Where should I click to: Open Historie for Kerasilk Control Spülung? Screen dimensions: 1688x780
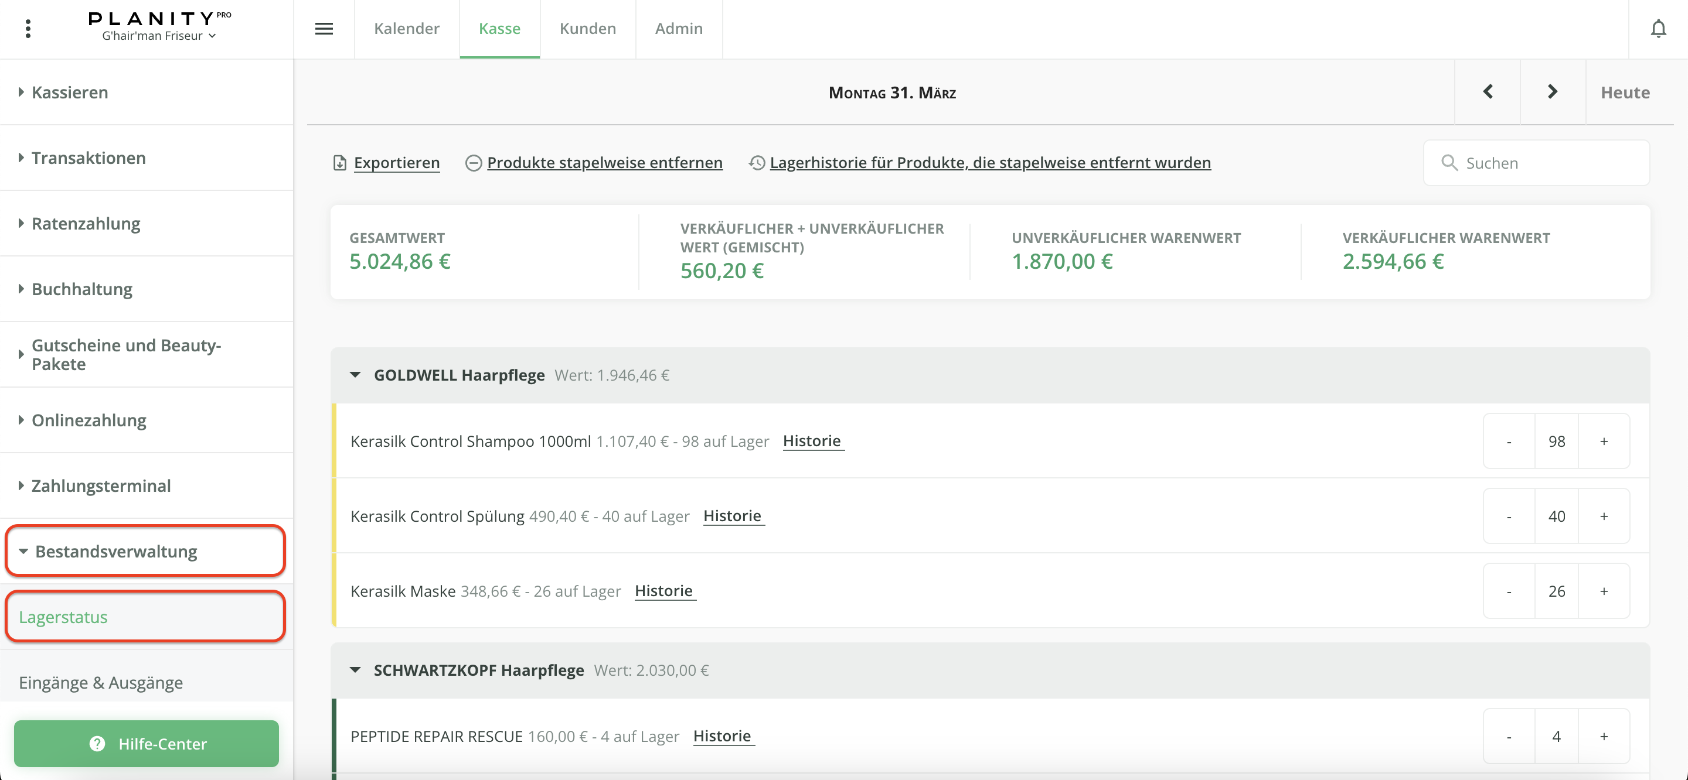pos(732,516)
